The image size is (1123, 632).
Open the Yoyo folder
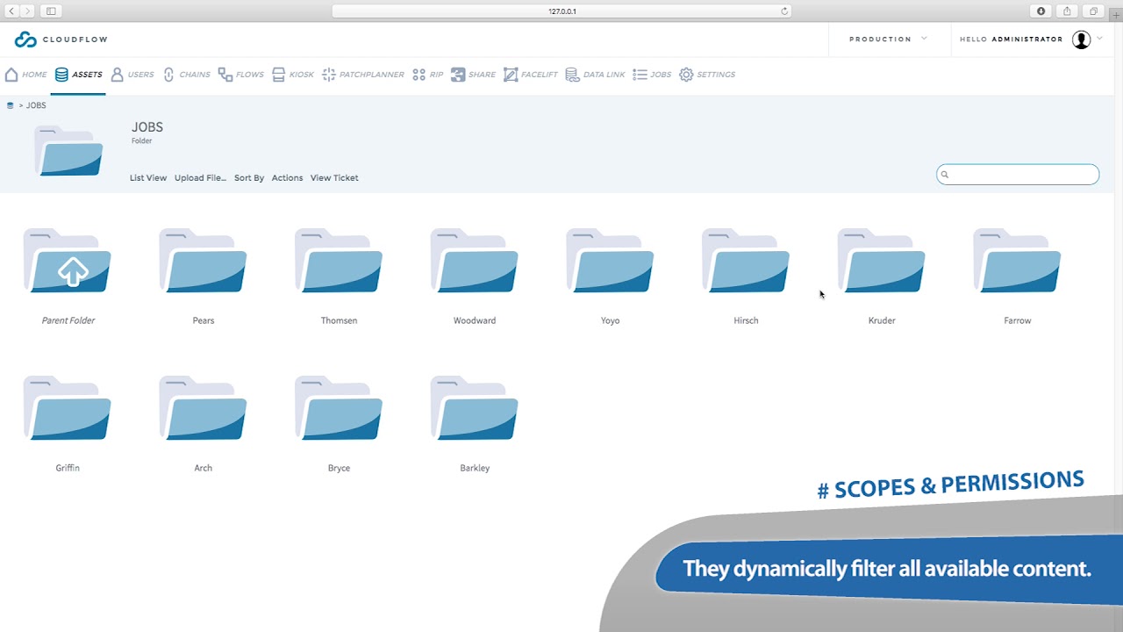[x=610, y=261]
